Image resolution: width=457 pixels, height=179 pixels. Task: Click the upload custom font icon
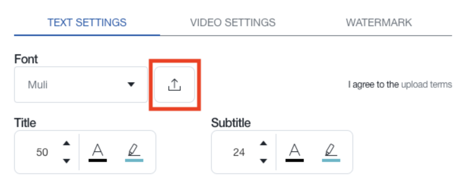[x=175, y=85]
